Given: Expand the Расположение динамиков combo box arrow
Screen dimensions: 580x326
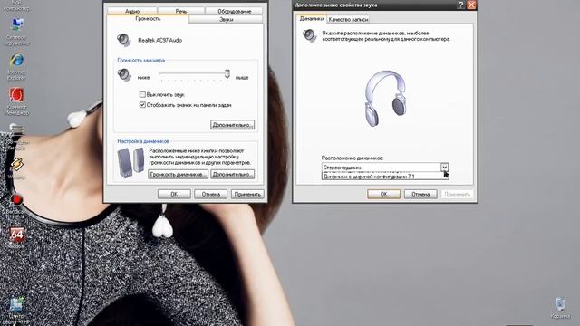Looking at the screenshot, I should 445,167.
